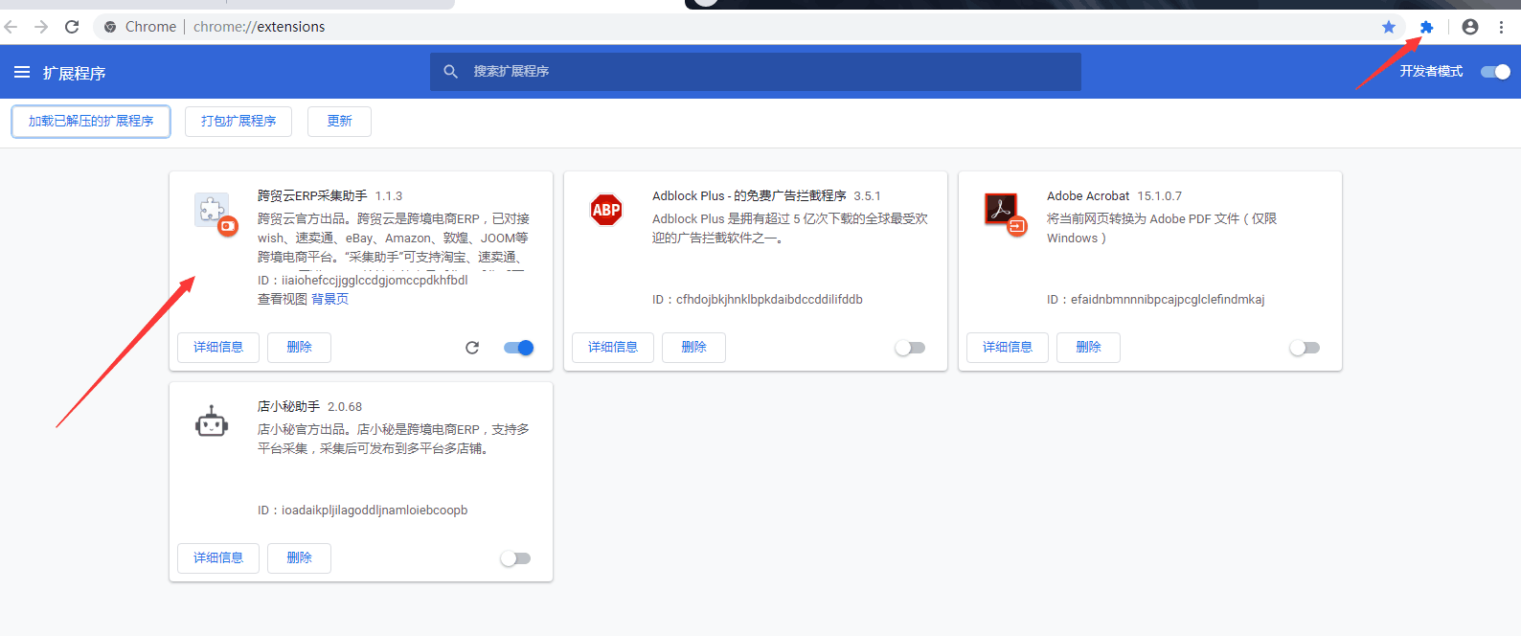This screenshot has width=1521, height=636.
Task: Click 删除 for Adobe Acrobat
Action: [x=1089, y=348]
